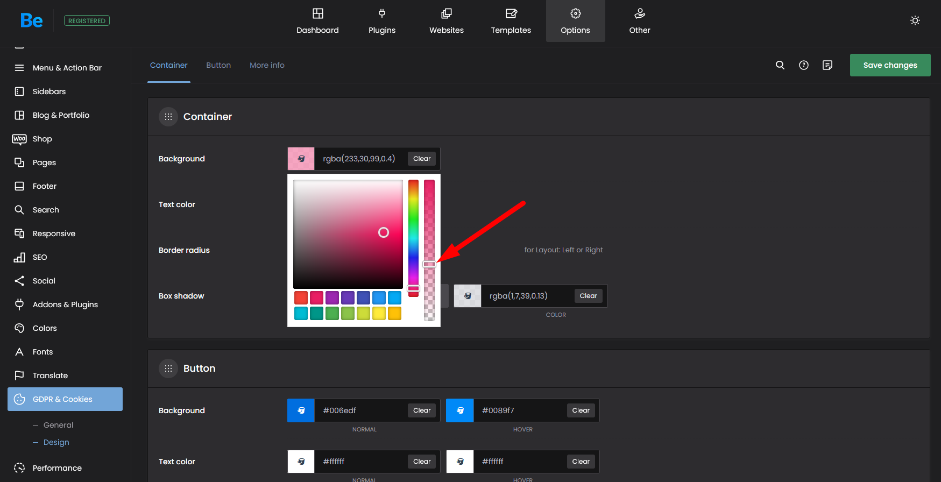941x482 pixels.
Task: Select GDPR & Cookies menu item
Action: tap(65, 399)
